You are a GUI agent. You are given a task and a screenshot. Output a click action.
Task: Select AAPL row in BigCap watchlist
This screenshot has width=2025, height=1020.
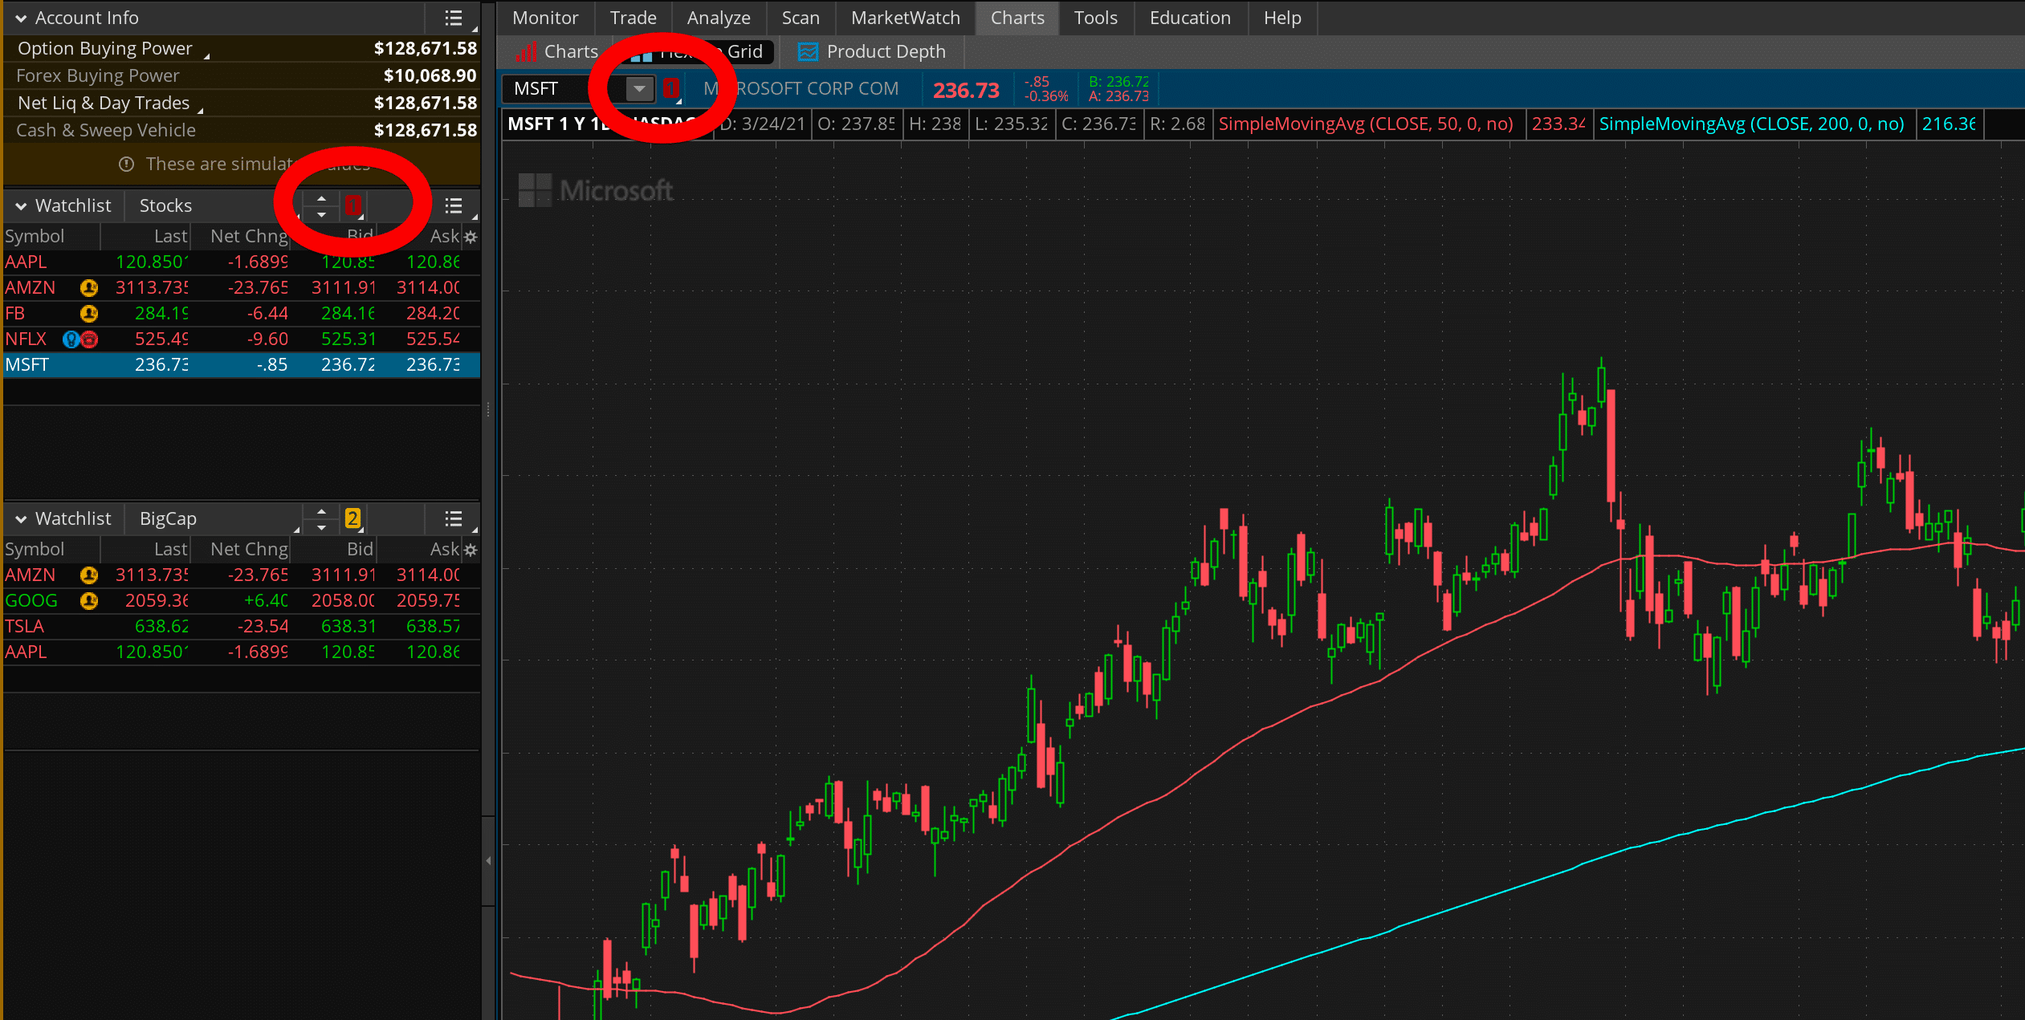(241, 652)
